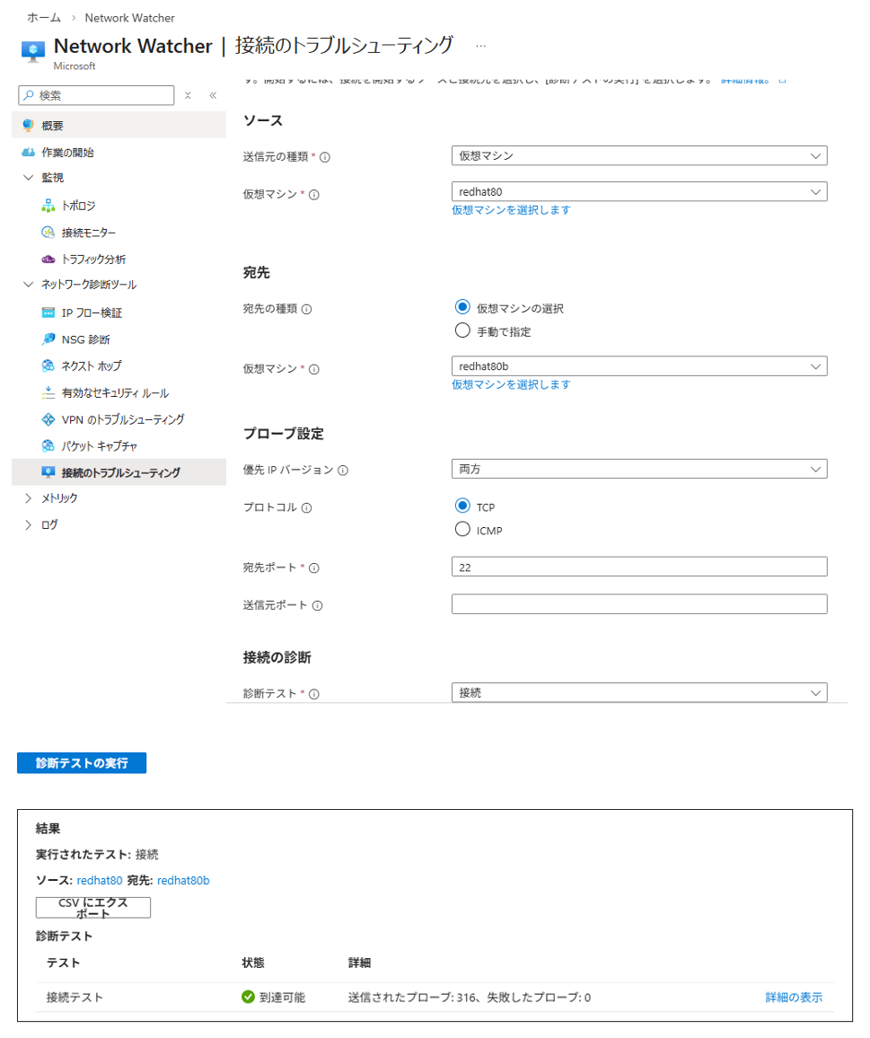Viewport: 870px width, 1038px height.
Task: Collapse the 監視 section
Action: coord(28,178)
